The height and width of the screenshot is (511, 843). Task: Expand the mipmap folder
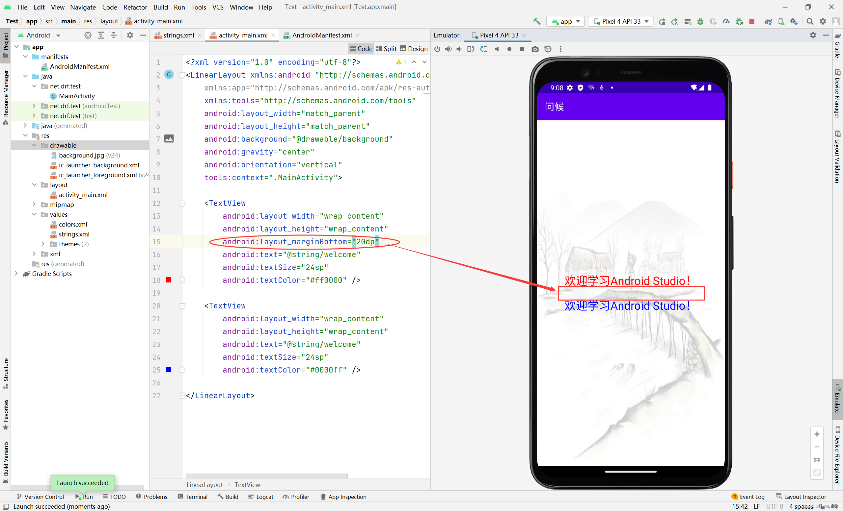coord(34,205)
